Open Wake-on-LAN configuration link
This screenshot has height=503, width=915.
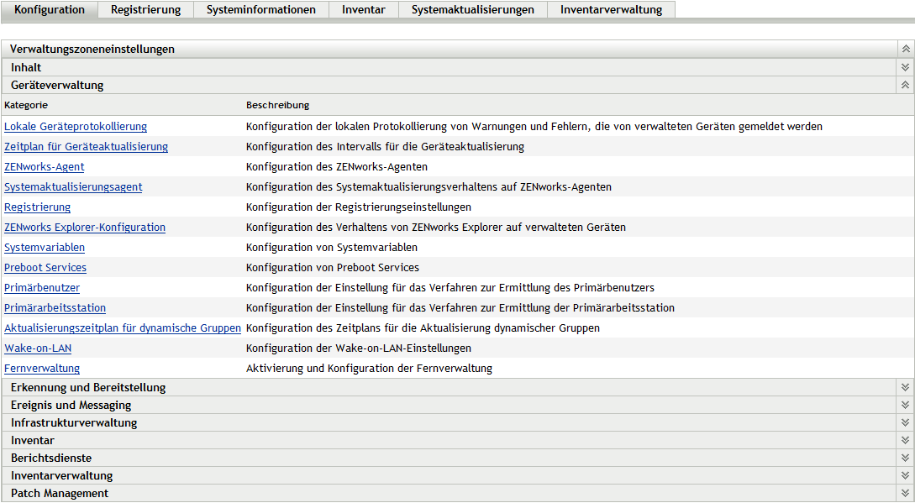pos(38,348)
